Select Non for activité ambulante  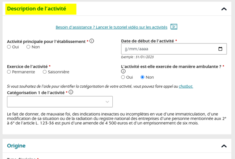click(x=143, y=77)
